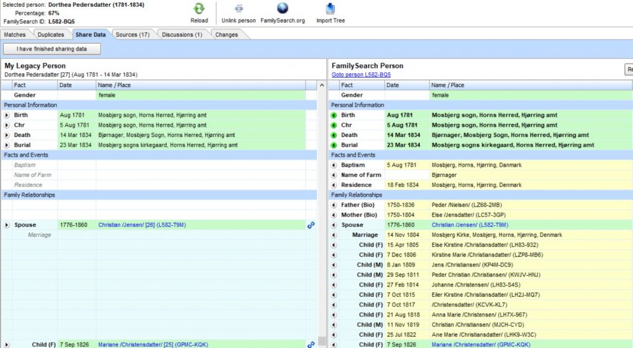Click Legacy Death date 14 Mar 1834
The height and width of the screenshot is (348, 633).
click(x=76, y=135)
